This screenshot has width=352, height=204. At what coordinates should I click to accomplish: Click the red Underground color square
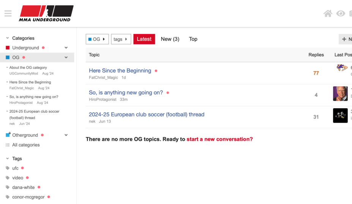coord(8,48)
